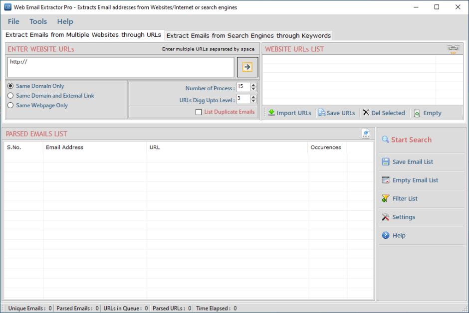Image resolution: width=469 pixels, height=313 pixels.
Task: Click the blue Help question mark icon
Action: click(x=386, y=235)
